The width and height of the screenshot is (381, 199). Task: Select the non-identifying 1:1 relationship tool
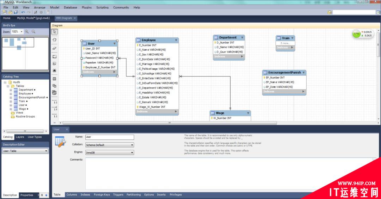coord(55,102)
